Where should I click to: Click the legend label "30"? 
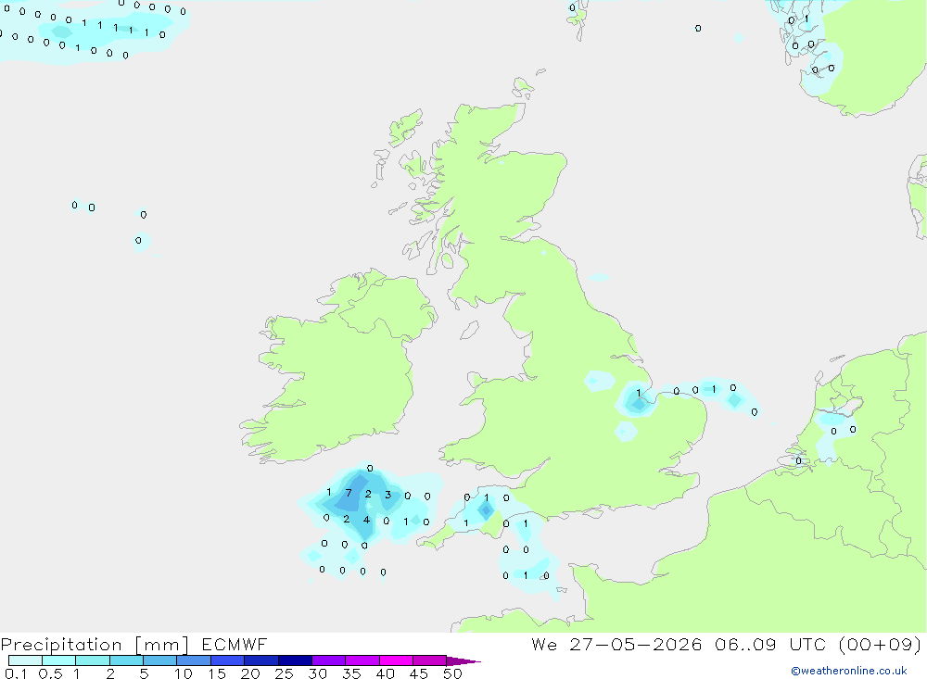[x=317, y=673]
